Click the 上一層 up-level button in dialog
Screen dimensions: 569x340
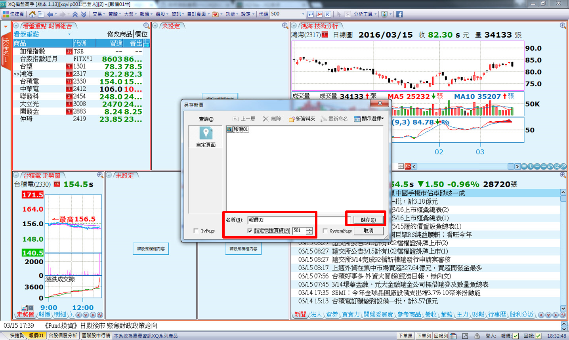click(244, 119)
